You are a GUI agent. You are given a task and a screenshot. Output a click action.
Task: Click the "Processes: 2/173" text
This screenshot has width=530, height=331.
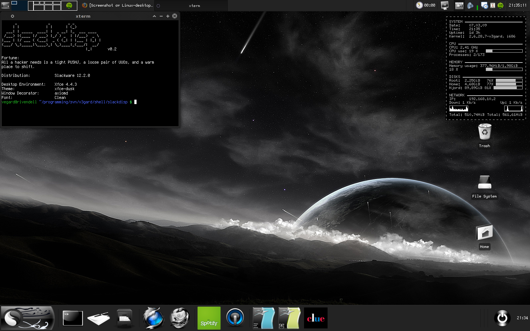point(467,55)
